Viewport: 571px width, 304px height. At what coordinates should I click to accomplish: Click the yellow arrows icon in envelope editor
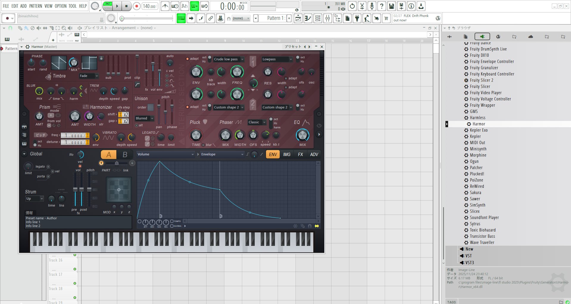click(317, 226)
